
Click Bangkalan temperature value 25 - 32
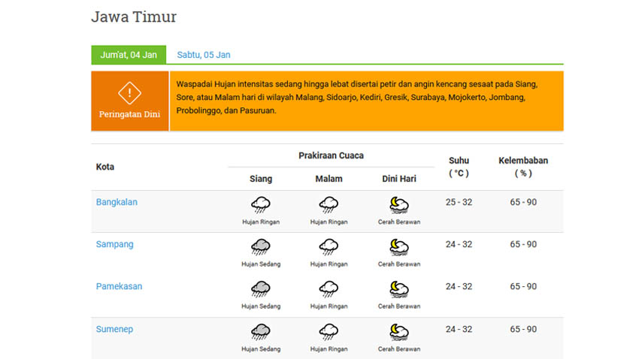point(459,202)
